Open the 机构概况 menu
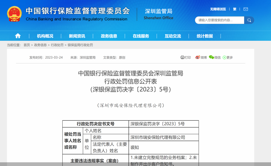Screen dimensions: 271x166 [x=45, y=36]
